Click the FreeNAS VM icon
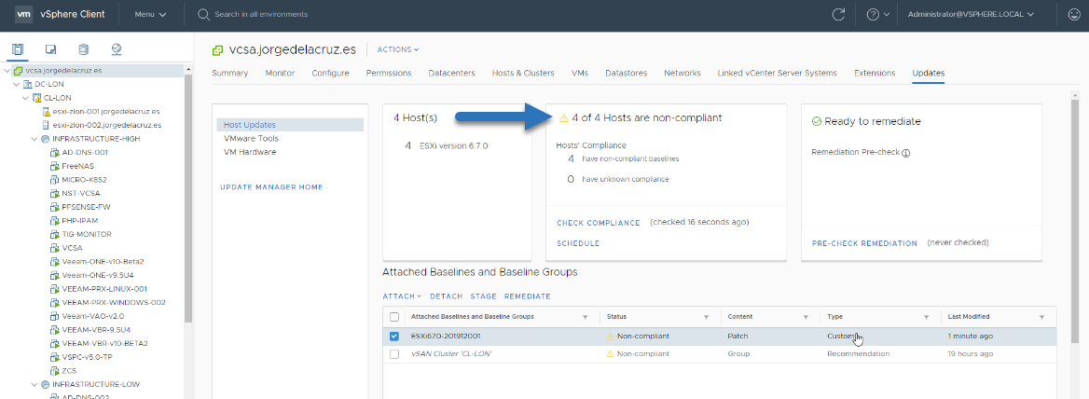Viewport: 1089px width, 399px height. [54, 166]
